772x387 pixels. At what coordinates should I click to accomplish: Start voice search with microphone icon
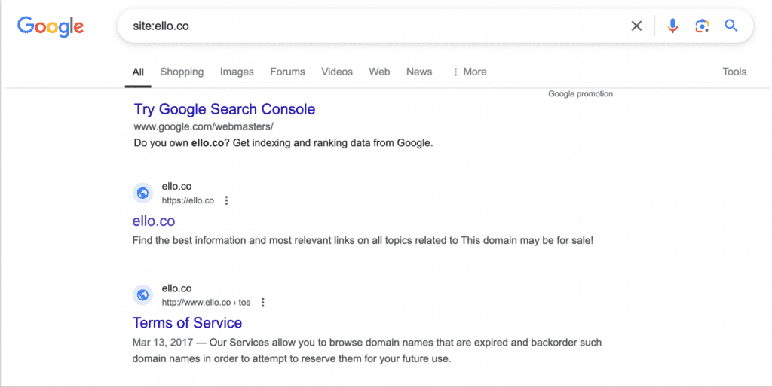[x=672, y=26]
